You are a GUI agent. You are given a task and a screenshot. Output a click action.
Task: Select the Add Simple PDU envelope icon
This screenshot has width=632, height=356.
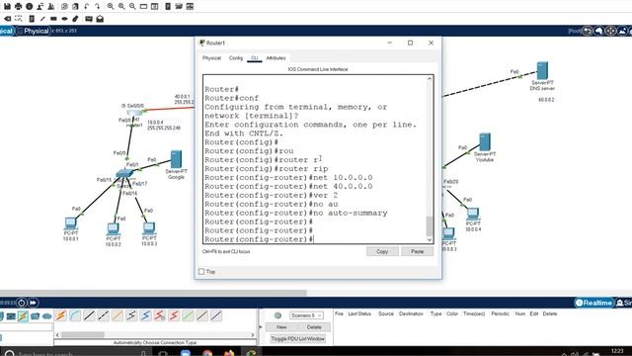(x=89, y=19)
